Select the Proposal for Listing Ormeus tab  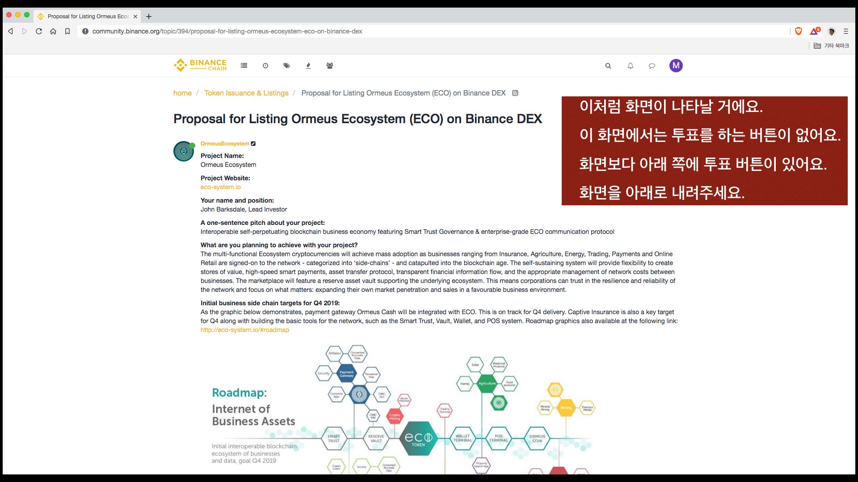[88, 17]
